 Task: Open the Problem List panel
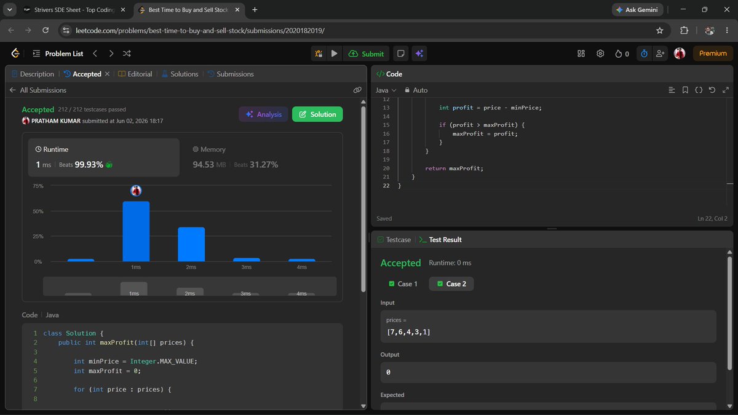(x=58, y=53)
